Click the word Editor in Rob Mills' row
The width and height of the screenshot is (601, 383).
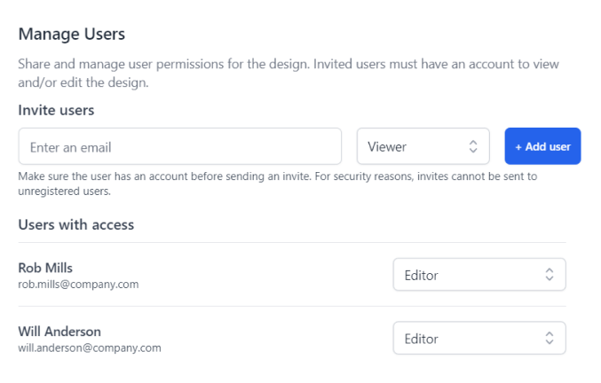coord(421,275)
